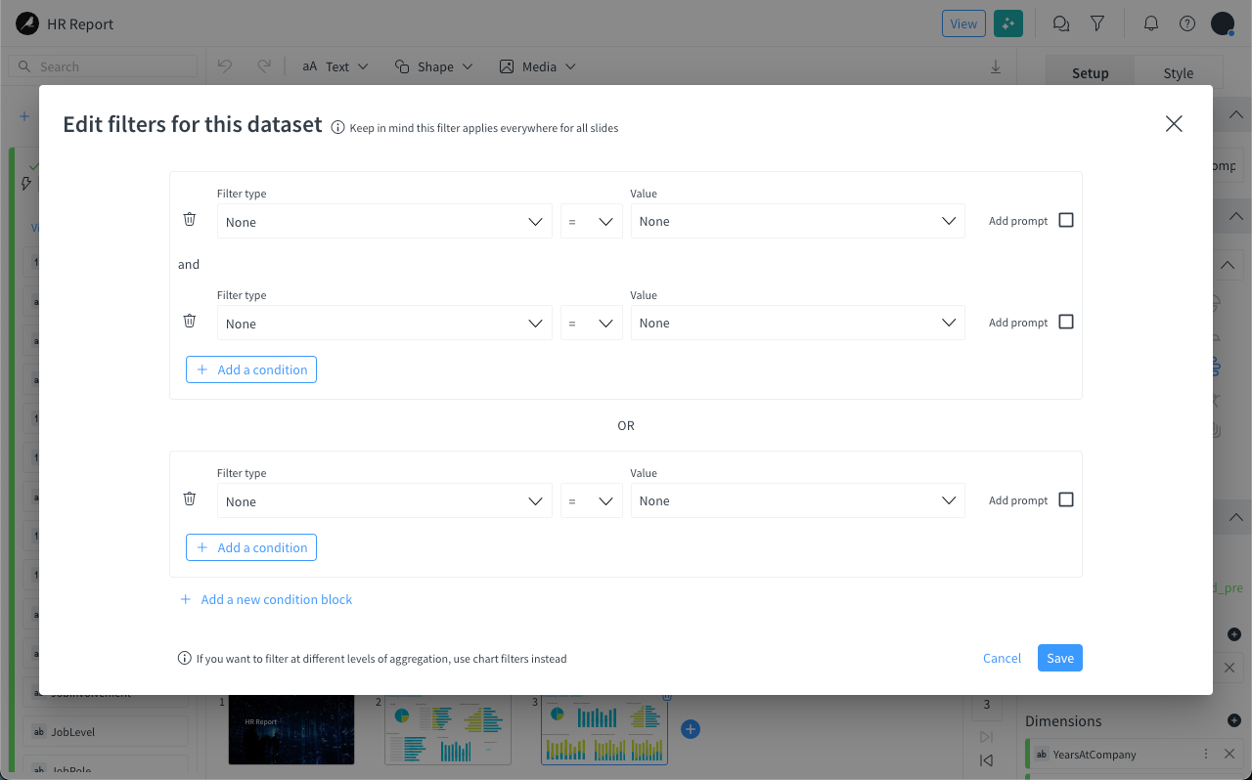Add a dimension with the plus icon
Image resolution: width=1252 pixels, height=780 pixels.
pos(1233,720)
